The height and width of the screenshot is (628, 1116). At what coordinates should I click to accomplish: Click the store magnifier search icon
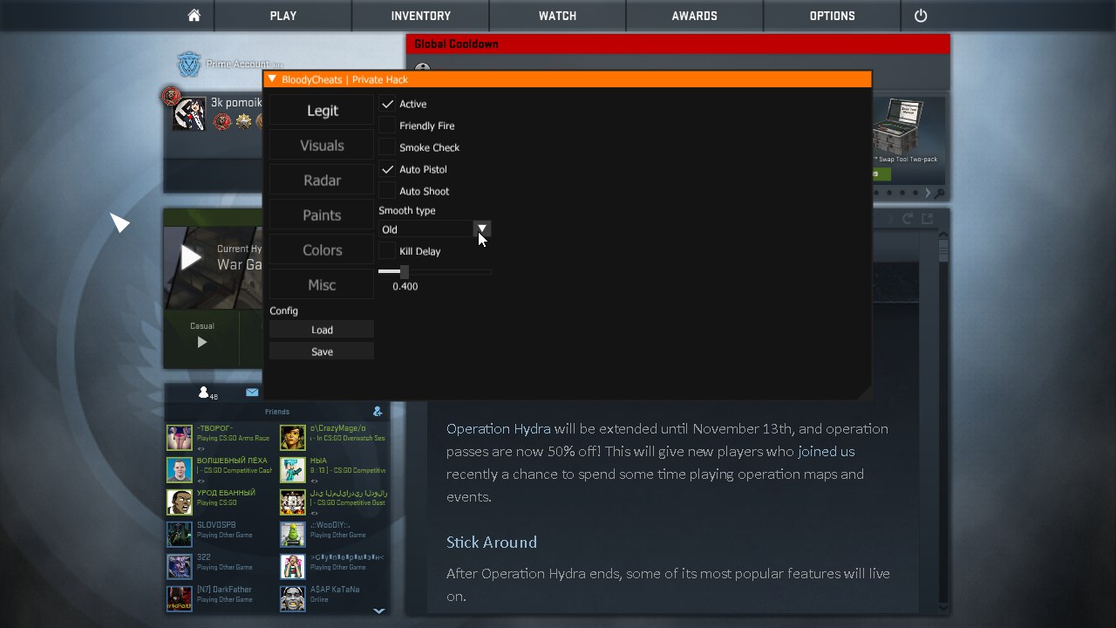[x=941, y=194]
